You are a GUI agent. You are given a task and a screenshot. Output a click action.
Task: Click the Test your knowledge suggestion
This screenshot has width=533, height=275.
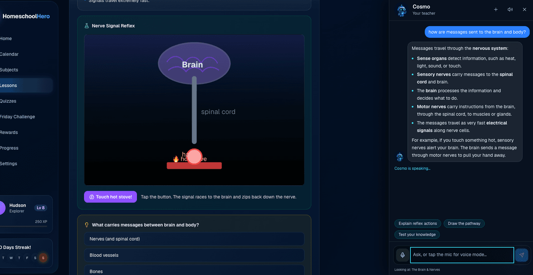(417, 235)
